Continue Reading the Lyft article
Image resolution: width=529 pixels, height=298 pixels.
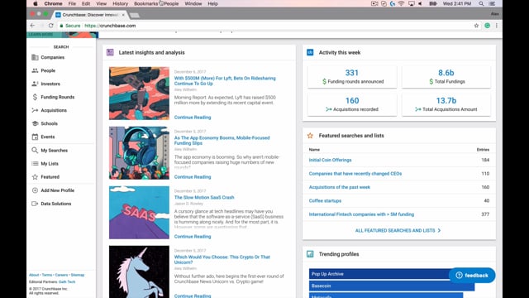click(x=193, y=118)
